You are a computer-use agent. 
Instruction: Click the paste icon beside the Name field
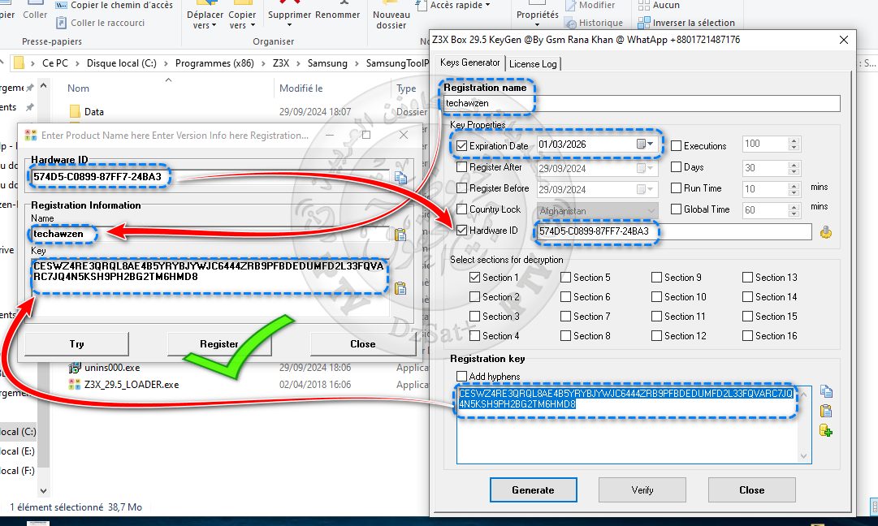coord(400,235)
